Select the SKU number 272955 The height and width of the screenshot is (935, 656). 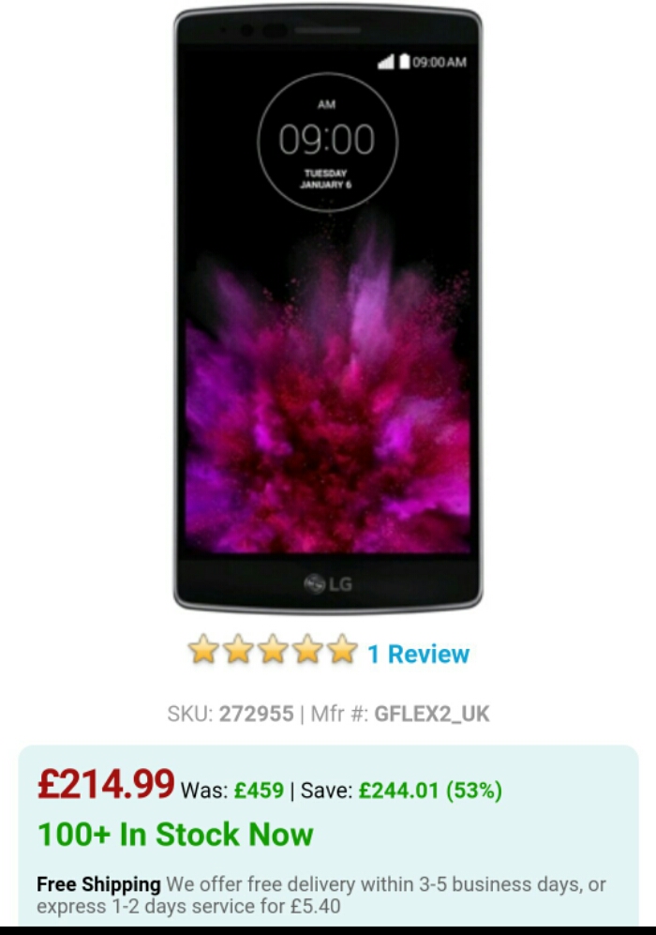point(256,714)
